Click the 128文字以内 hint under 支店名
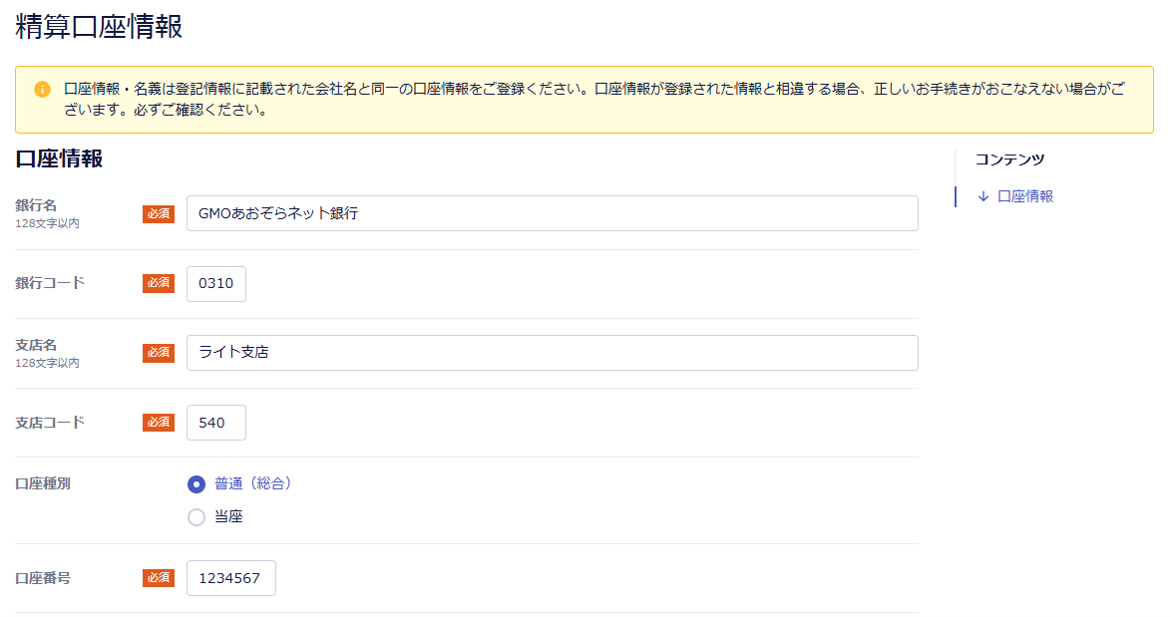The width and height of the screenshot is (1171, 617). 47,363
